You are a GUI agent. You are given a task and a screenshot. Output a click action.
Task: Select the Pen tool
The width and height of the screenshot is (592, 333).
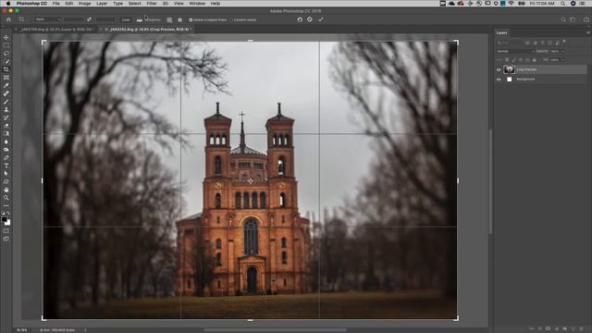point(6,157)
